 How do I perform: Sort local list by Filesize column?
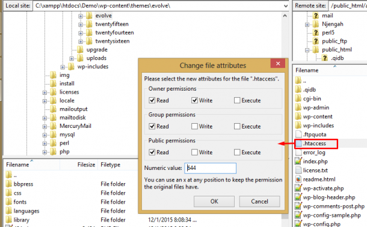coord(86,165)
